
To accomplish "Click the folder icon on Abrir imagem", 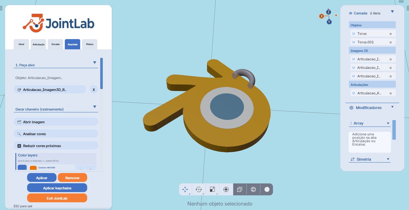I will coord(19,122).
